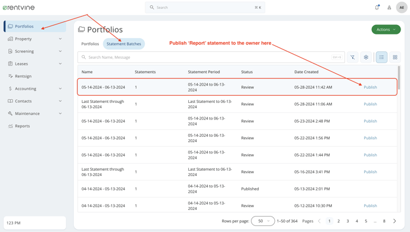Expand the Accounting menu chevron
Screen dimensions: 410x232
pyautogui.click(x=60, y=89)
